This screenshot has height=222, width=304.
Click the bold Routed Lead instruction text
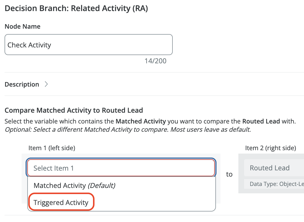[261, 121]
